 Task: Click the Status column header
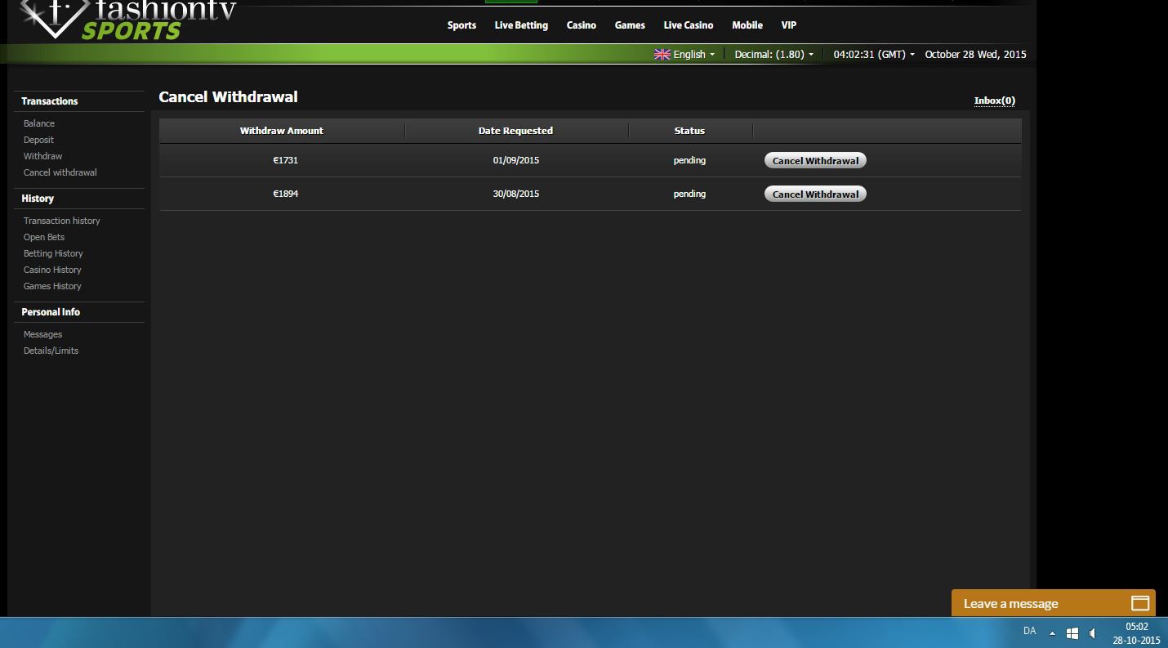pyautogui.click(x=689, y=131)
